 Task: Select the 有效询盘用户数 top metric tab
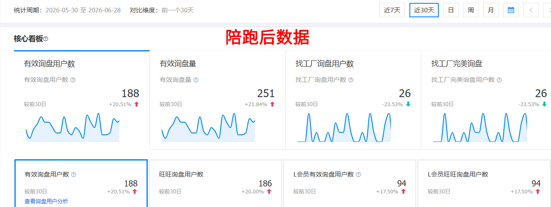(82, 100)
